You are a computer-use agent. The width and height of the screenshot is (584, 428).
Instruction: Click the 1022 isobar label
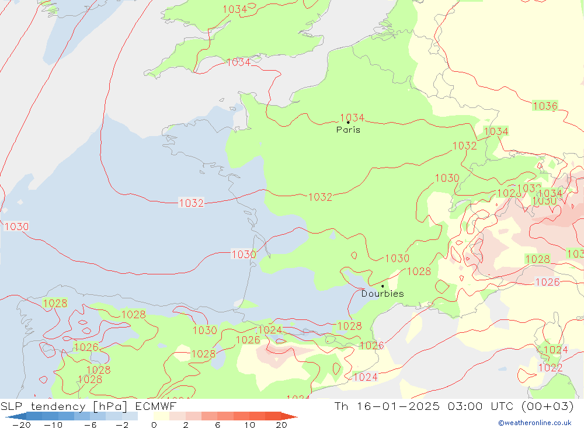pyautogui.click(x=550, y=368)
